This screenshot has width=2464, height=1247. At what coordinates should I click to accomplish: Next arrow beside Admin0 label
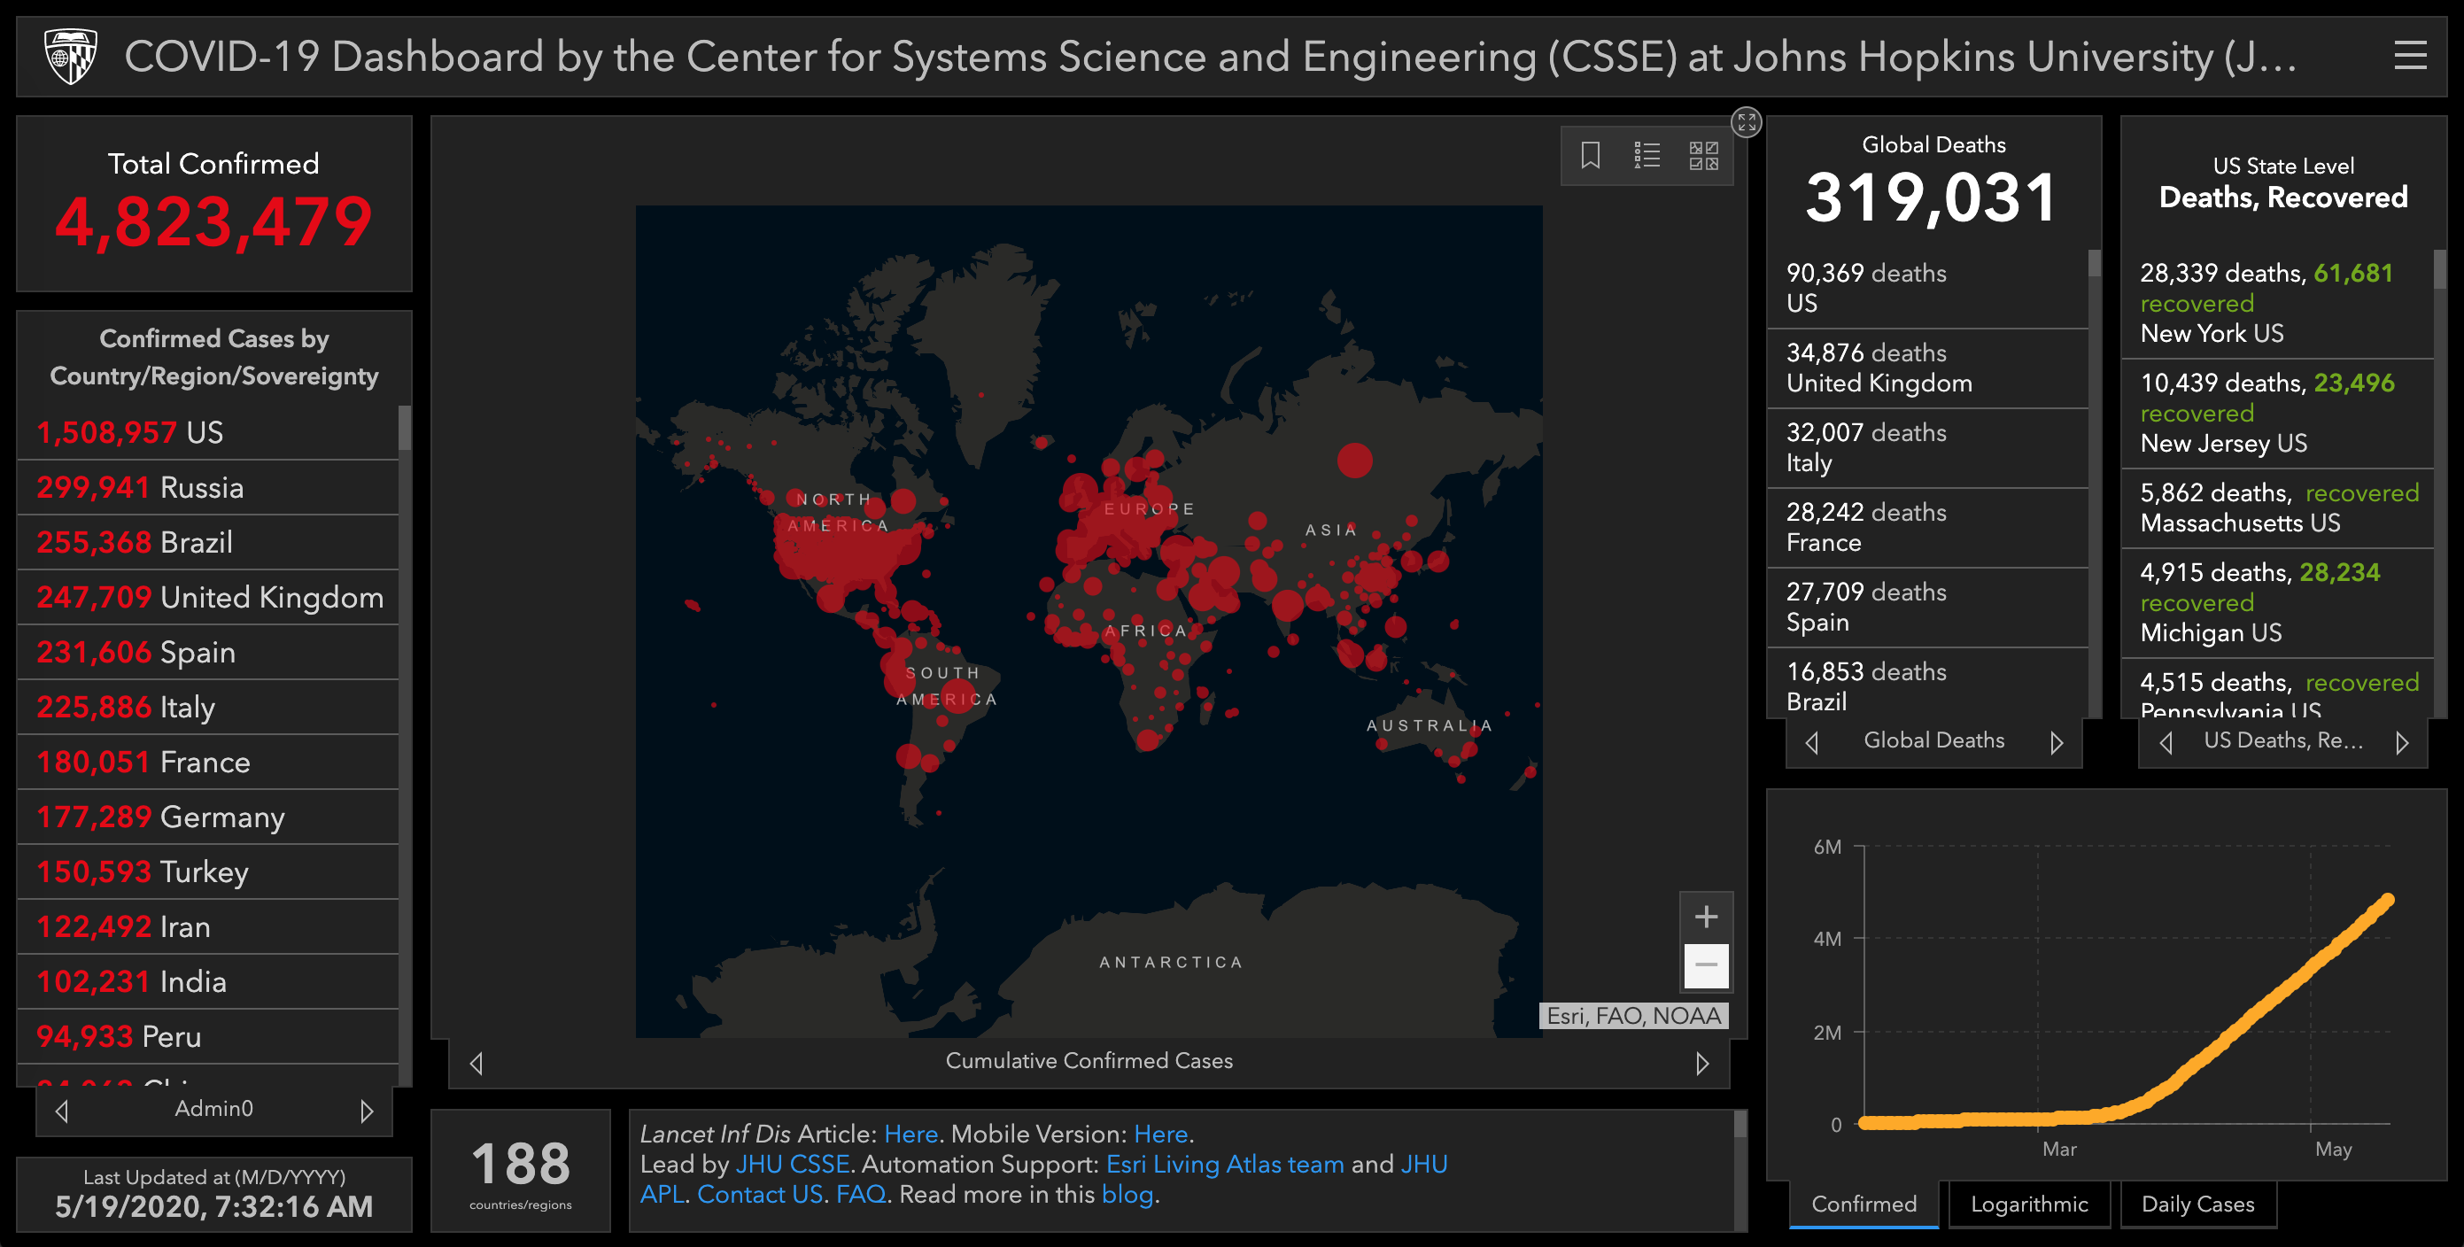[367, 1111]
